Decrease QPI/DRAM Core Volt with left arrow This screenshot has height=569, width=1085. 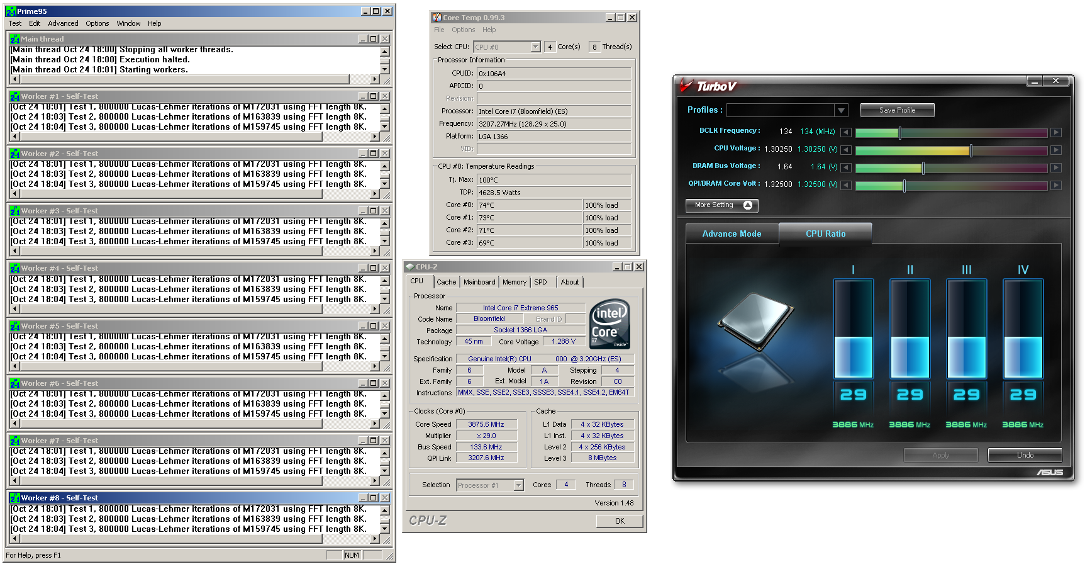coord(846,185)
